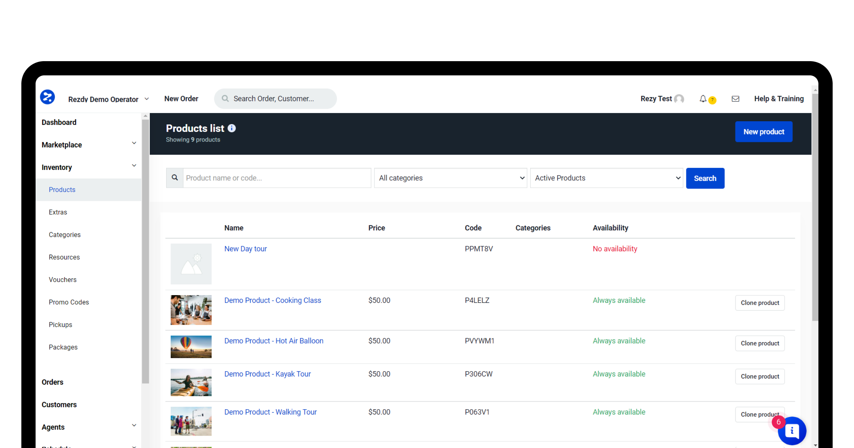Expand the Marketplace menu section

point(134,143)
